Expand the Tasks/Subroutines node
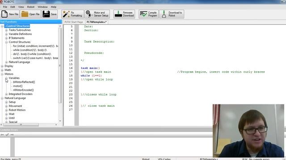 click(x=6, y=30)
